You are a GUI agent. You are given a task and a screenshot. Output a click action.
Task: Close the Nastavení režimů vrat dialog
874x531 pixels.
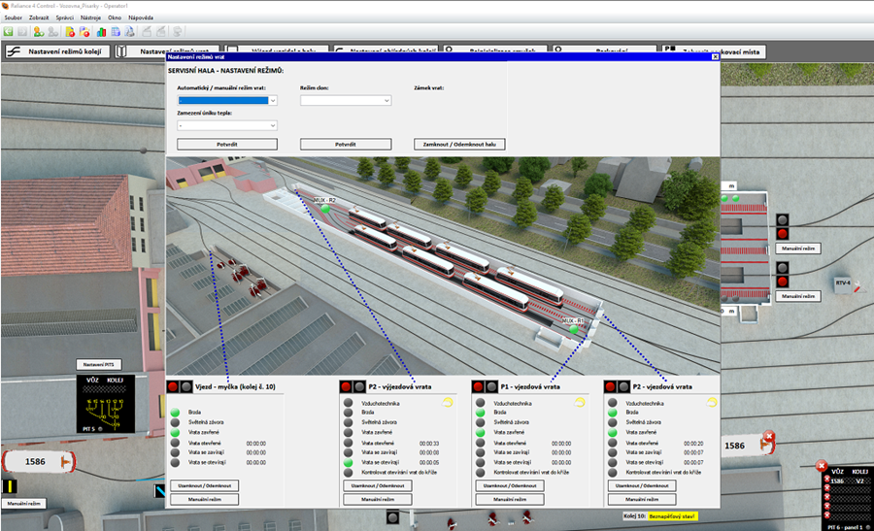(x=715, y=57)
